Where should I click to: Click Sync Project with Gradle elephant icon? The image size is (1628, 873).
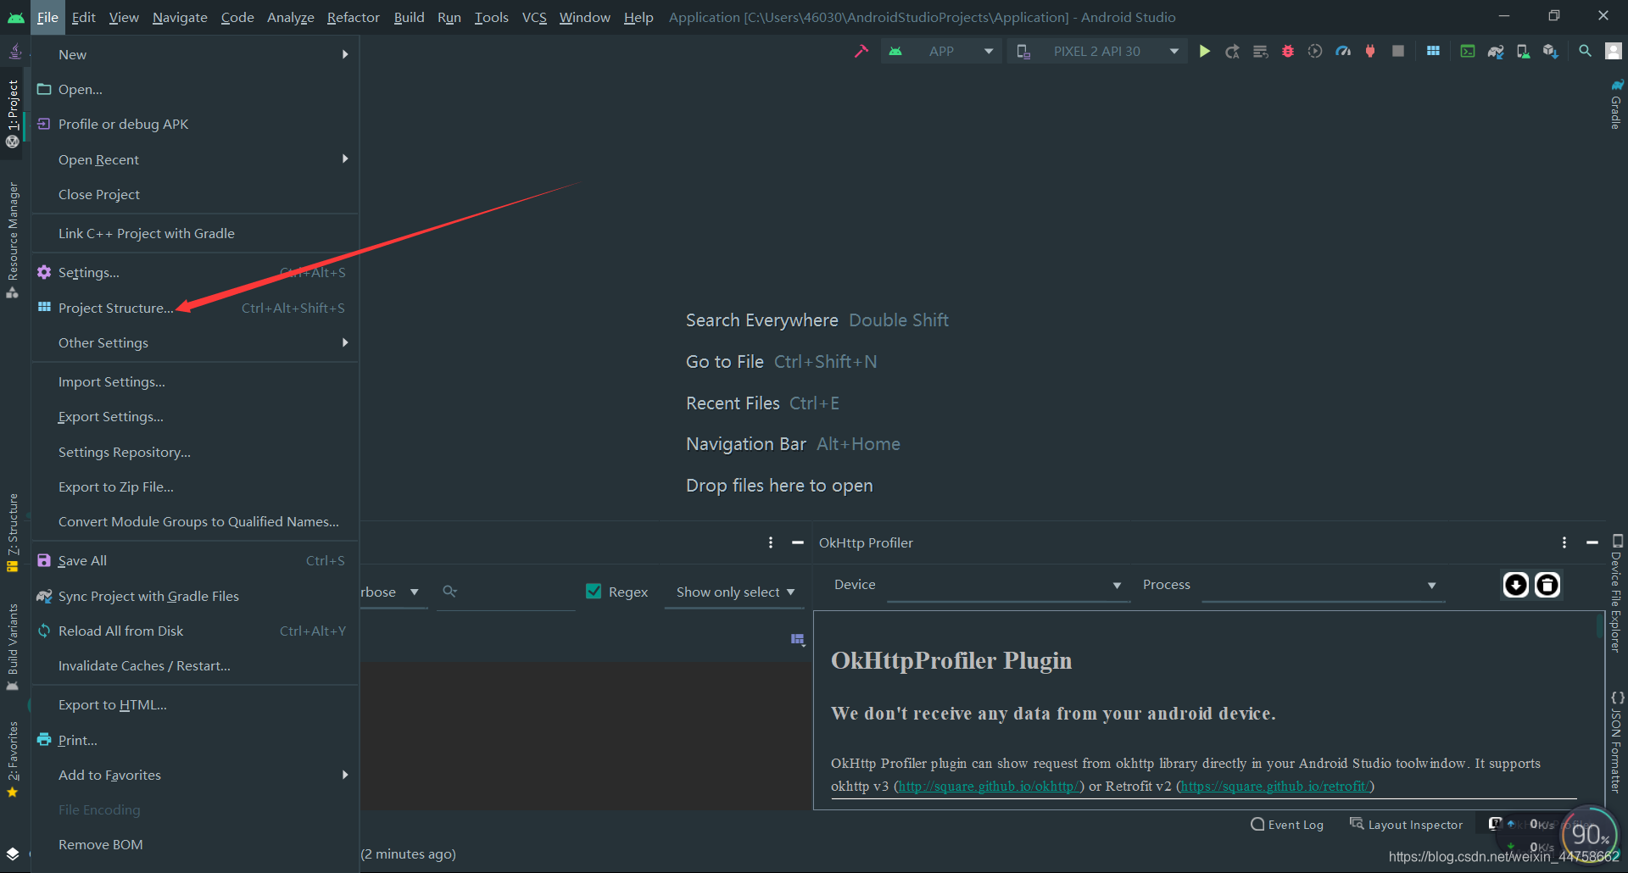pyautogui.click(x=1496, y=51)
